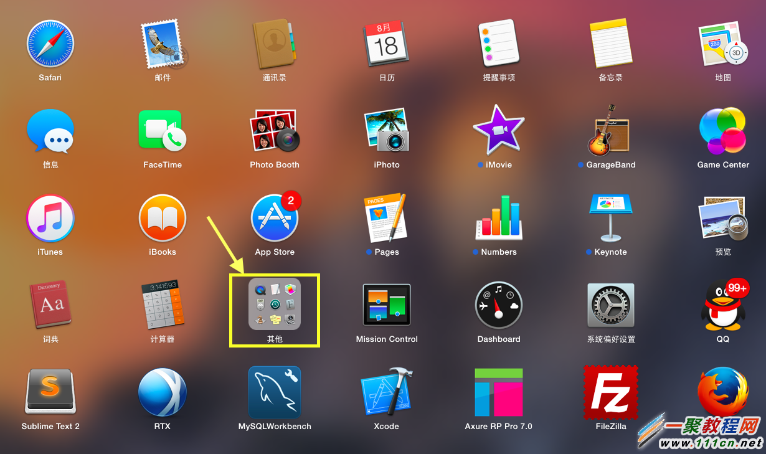Launch Maps (地图) app
This screenshot has height=454, width=766.
723,44
